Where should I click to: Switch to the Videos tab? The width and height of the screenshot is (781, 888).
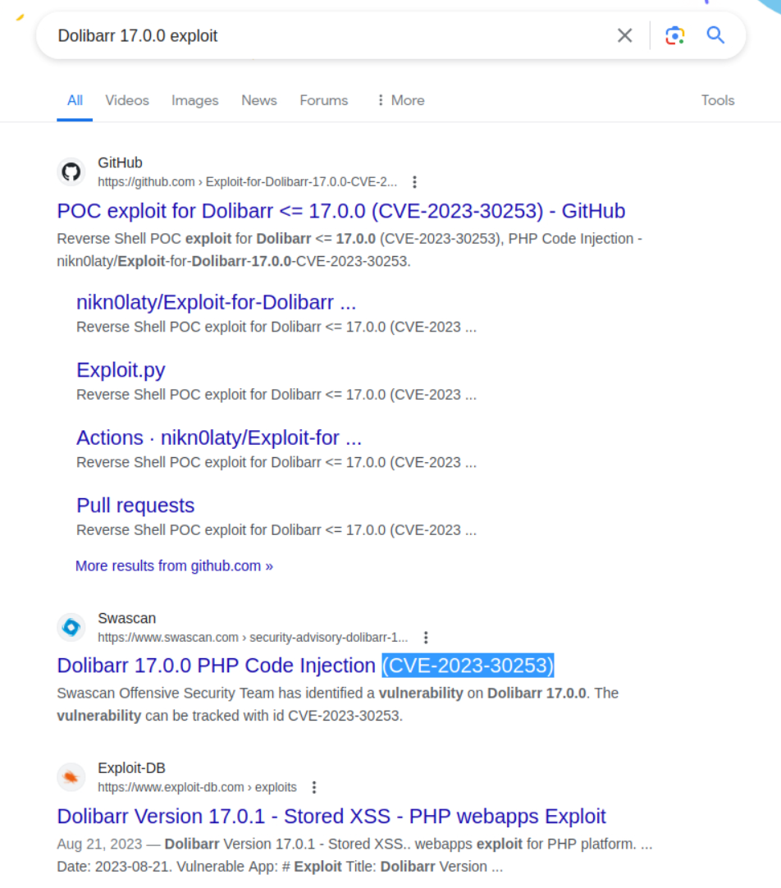pos(127,100)
